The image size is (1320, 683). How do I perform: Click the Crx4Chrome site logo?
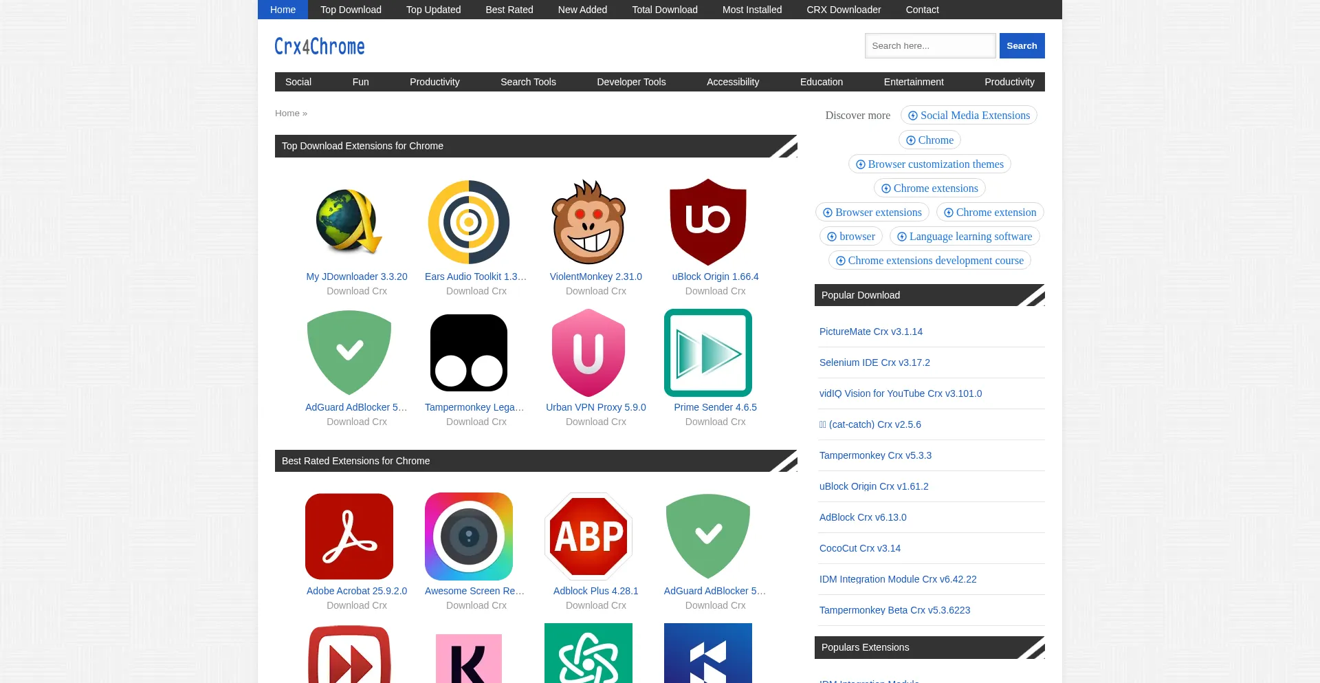coord(320,46)
